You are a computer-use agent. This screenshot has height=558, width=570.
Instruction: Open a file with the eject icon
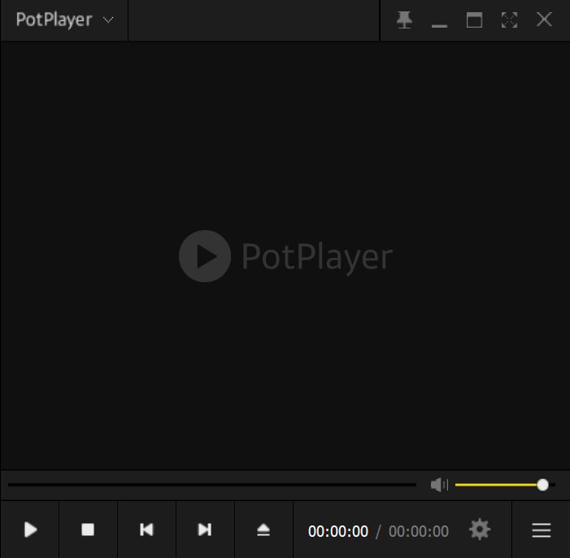[263, 530]
